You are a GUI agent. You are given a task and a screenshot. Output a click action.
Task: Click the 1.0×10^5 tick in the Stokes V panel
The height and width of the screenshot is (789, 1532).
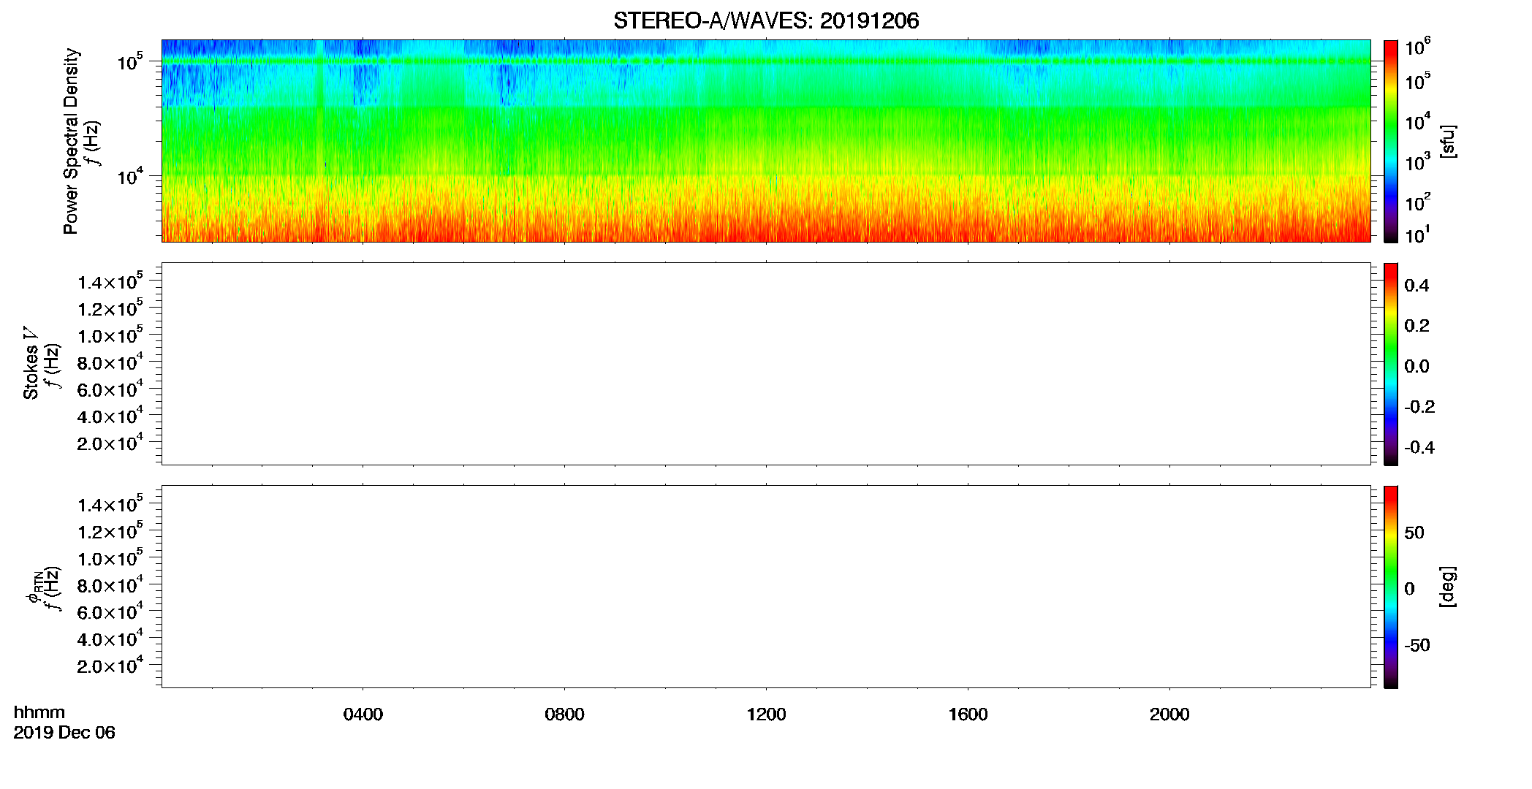coord(110,335)
